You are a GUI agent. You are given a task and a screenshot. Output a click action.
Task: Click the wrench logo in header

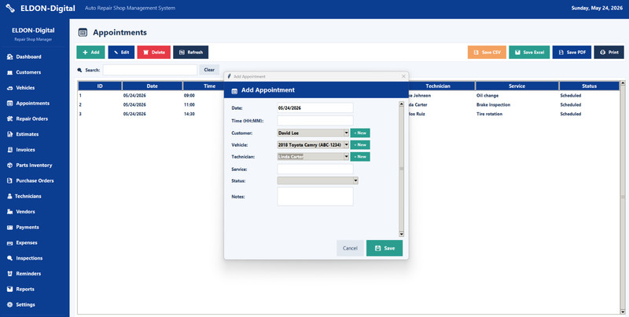click(x=10, y=8)
